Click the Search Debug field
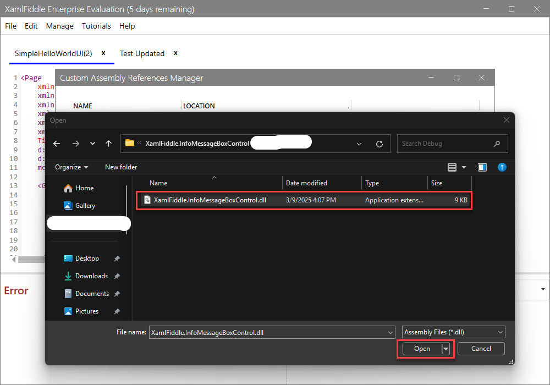550x385 pixels. point(452,144)
